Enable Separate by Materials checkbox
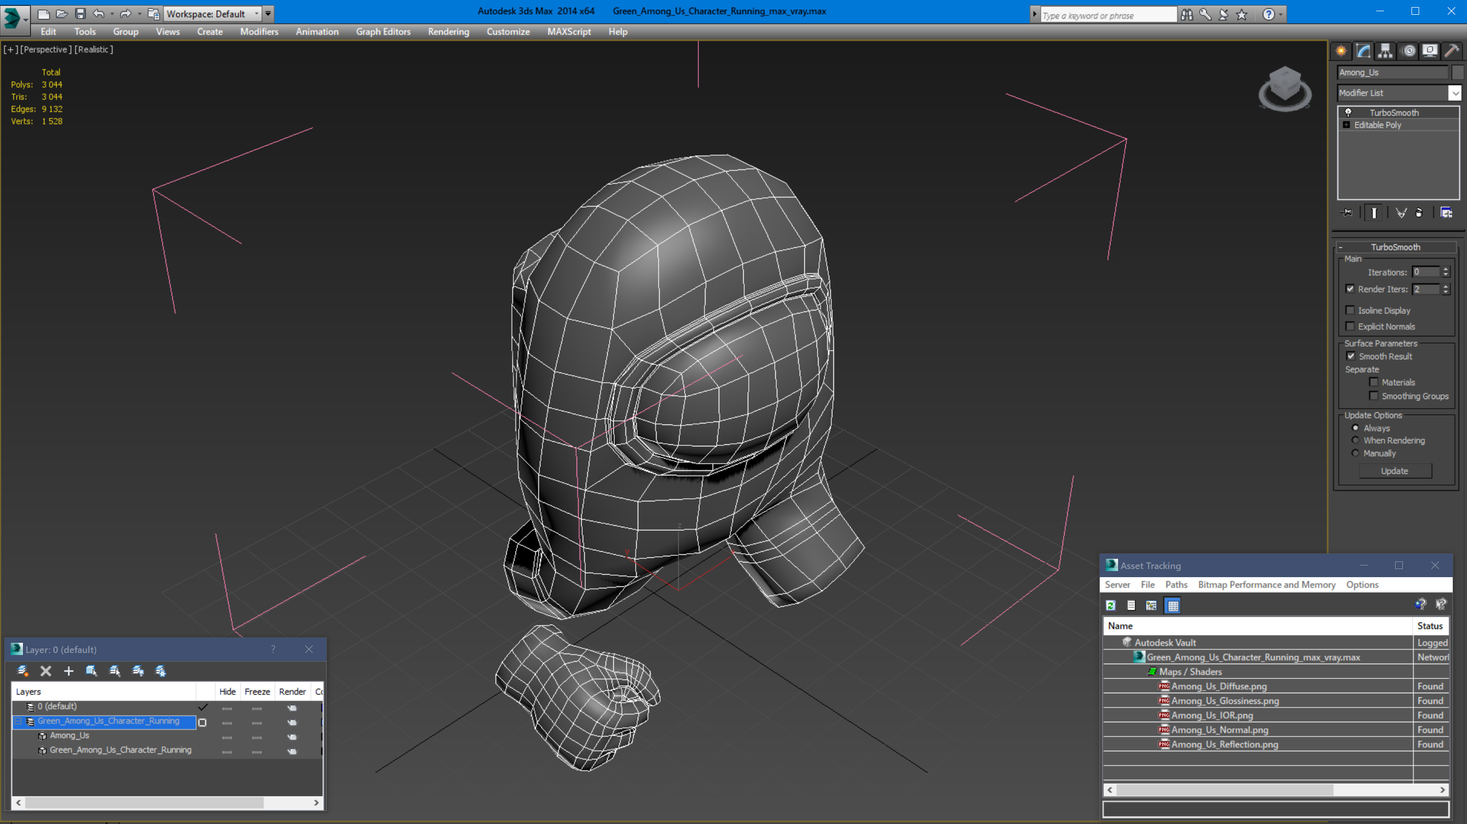This screenshot has width=1467, height=824. (x=1374, y=382)
